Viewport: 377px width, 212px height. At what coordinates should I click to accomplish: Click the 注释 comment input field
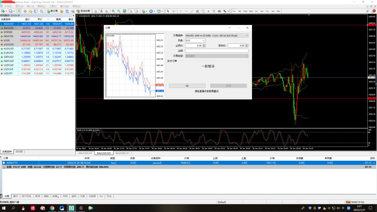pos(217,51)
